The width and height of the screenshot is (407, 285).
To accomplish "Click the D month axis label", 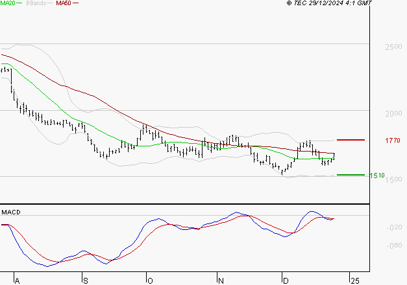I will click(286, 281).
